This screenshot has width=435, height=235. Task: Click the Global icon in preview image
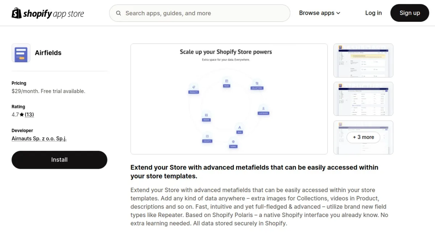coord(233,142)
